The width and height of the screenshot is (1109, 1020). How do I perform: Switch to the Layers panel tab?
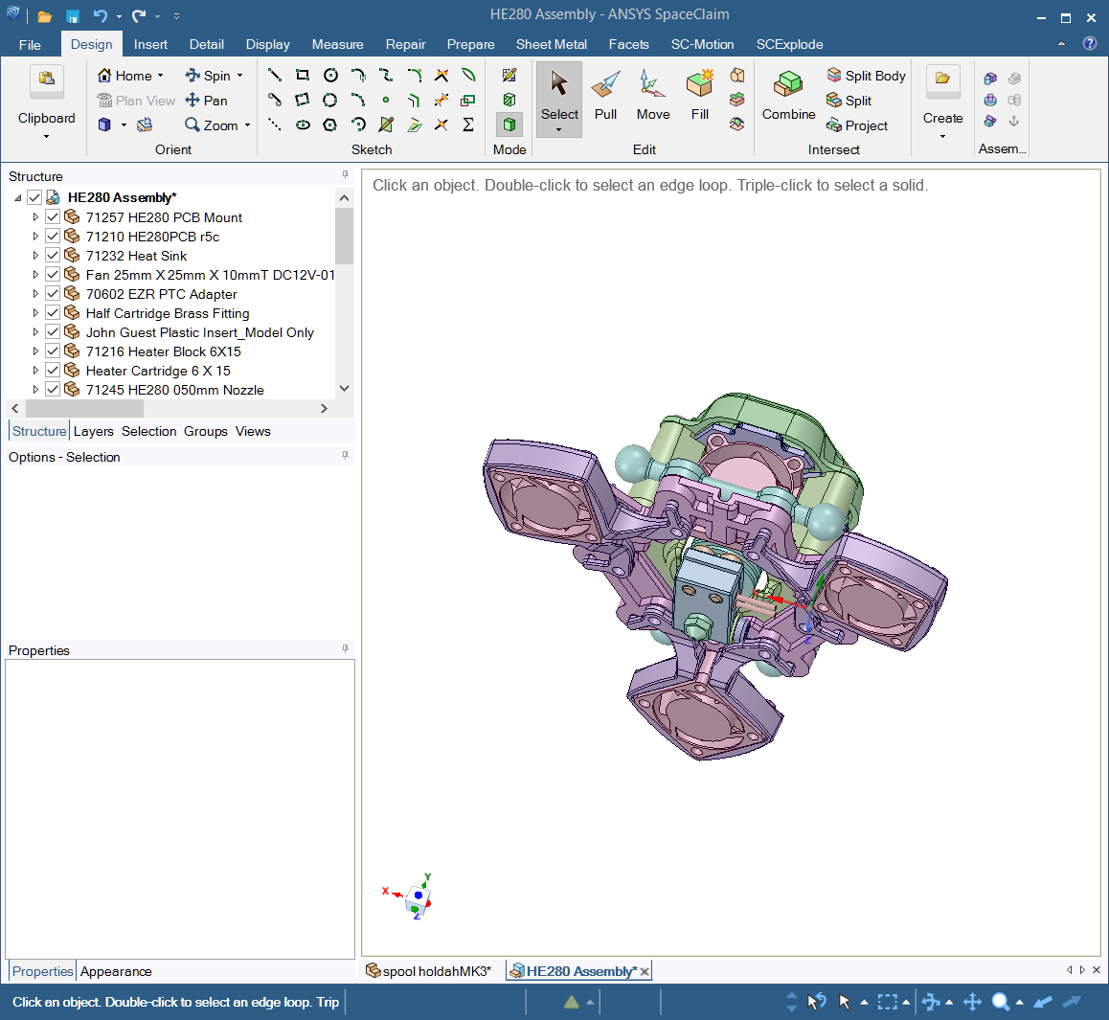click(93, 431)
